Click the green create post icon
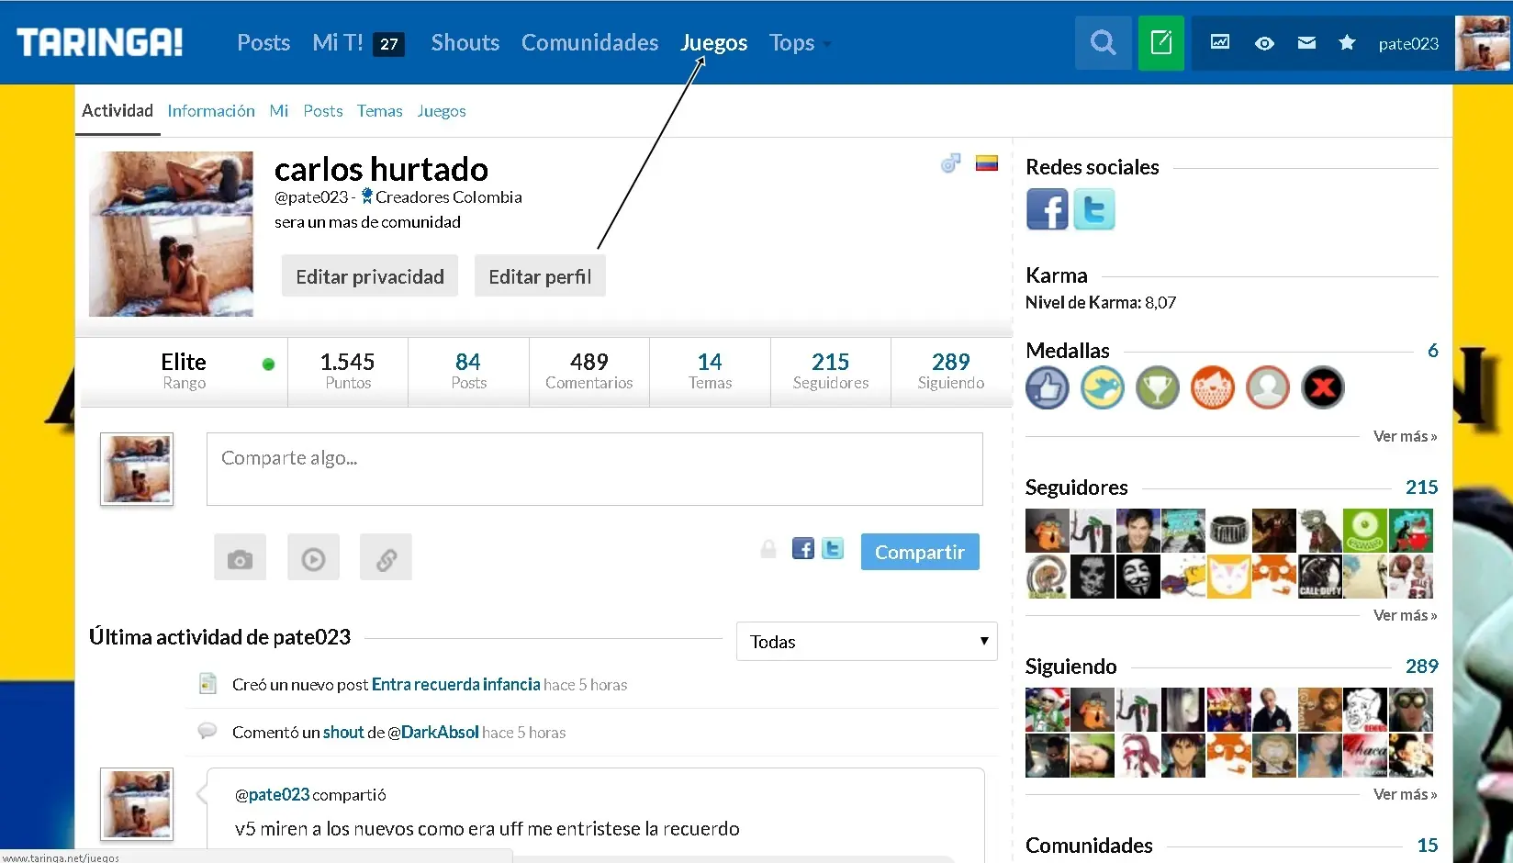Screen dimensions: 1513x863 pyautogui.click(x=1160, y=42)
